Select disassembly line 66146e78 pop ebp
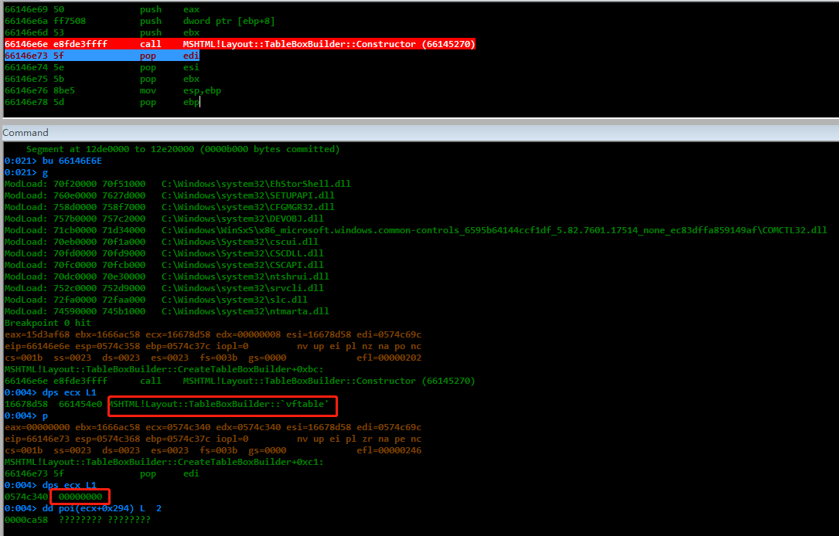Image resolution: width=839 pixels, height=536 pixels. click(x=101, y=102)
